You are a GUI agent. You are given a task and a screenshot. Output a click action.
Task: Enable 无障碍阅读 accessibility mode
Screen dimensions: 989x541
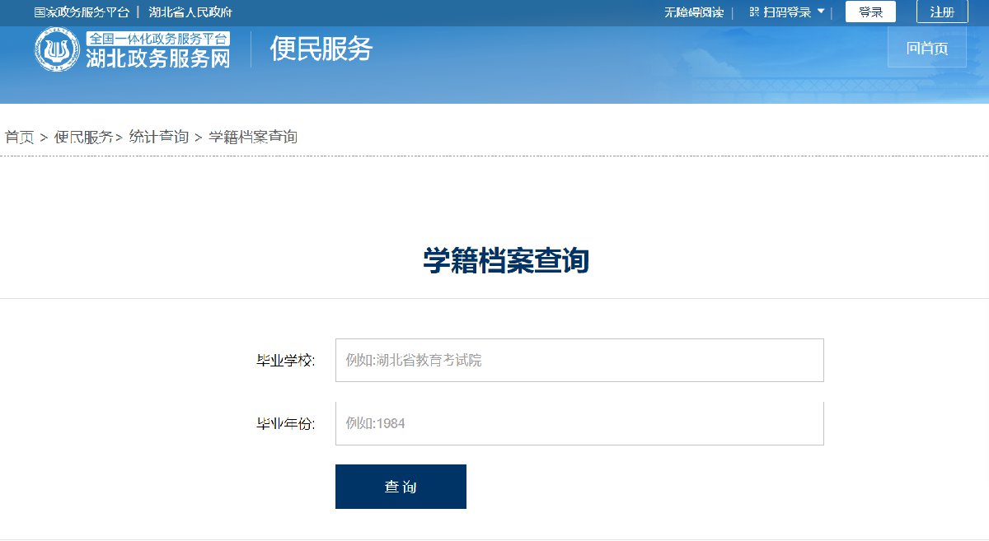[694, 12]
